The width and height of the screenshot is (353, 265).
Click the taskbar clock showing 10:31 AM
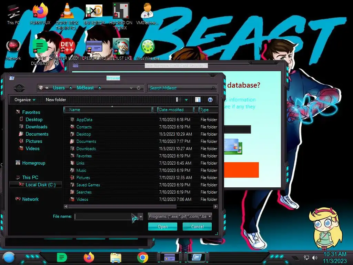point(335,254)
